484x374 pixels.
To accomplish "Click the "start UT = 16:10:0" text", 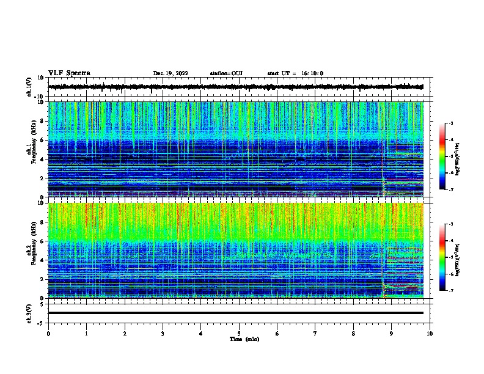I will pyautogui.click(x=295, y=73).
